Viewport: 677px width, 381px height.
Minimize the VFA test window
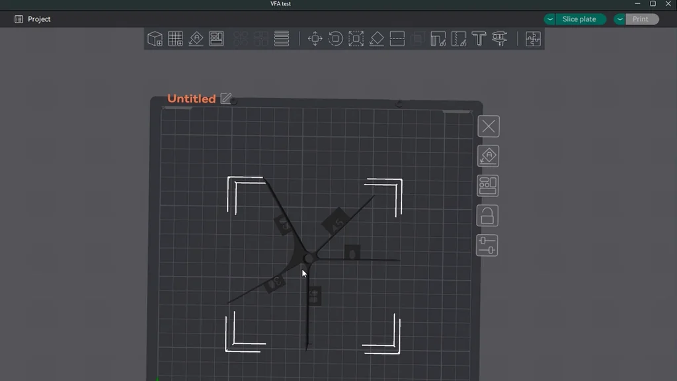tap(637, 4)
